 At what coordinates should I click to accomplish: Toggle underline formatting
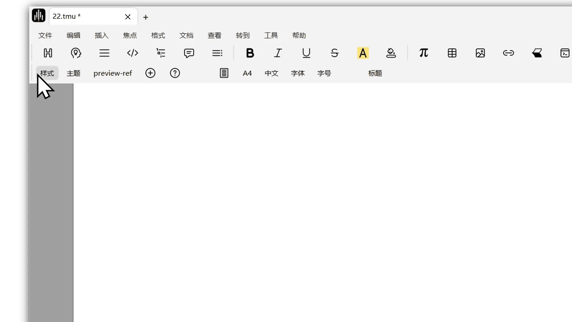pos(306,53)
